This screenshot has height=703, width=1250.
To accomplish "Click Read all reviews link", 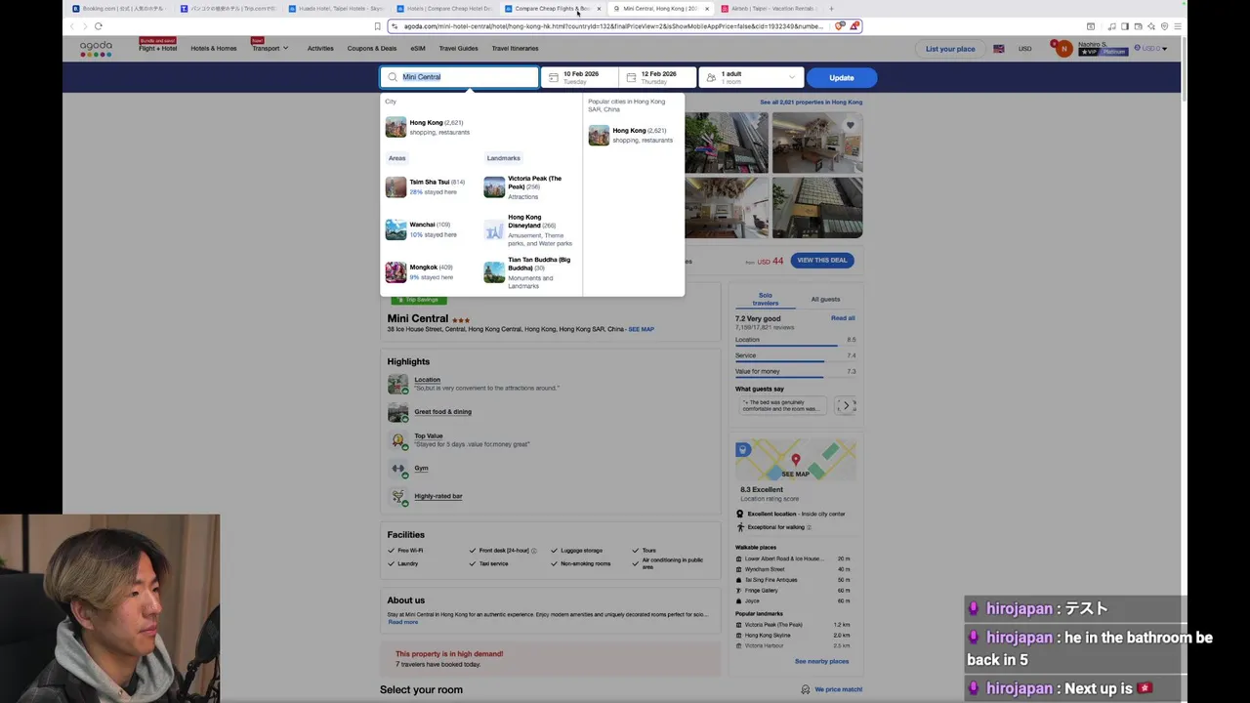I will (x=843, y=318).
